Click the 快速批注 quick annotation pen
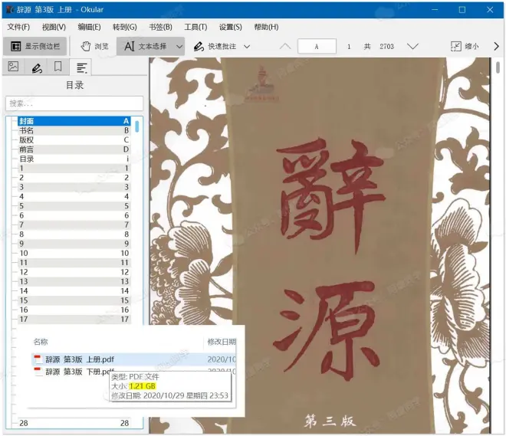 (215, 47)
